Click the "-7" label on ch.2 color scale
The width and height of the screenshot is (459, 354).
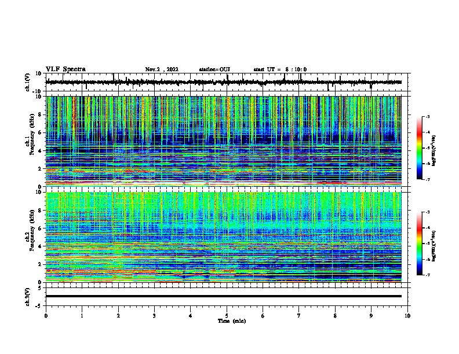428,275
